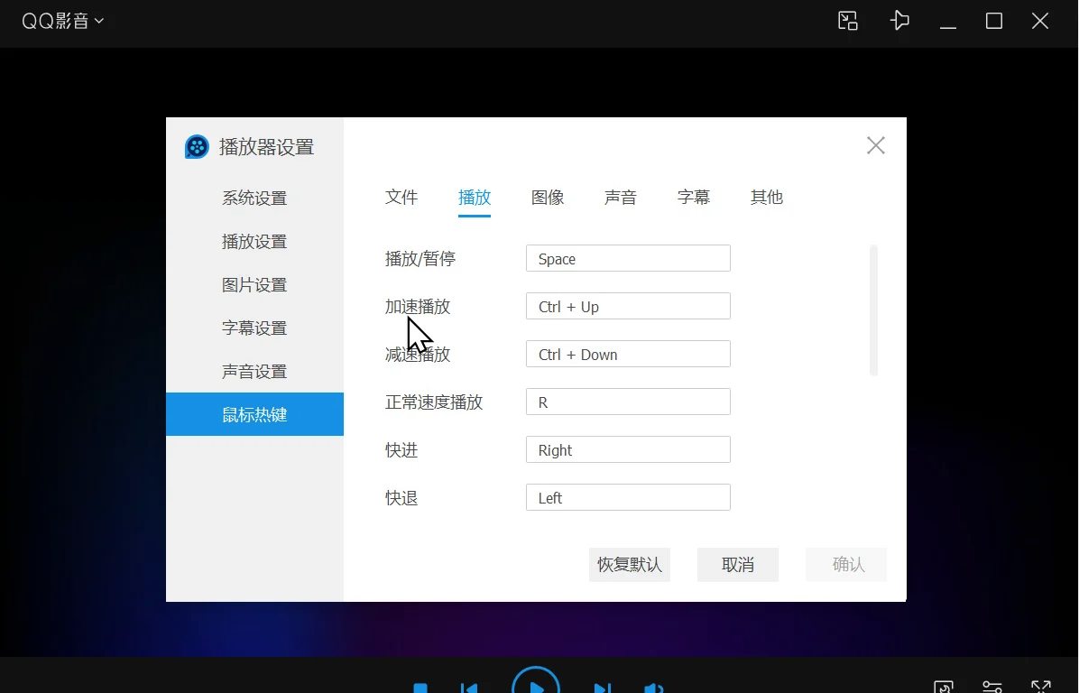
Task: Skip to the previous video
Action: (x=469, y=688)
